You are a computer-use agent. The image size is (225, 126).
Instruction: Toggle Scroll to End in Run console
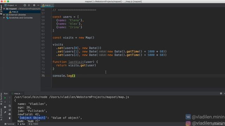coord(9,110)
